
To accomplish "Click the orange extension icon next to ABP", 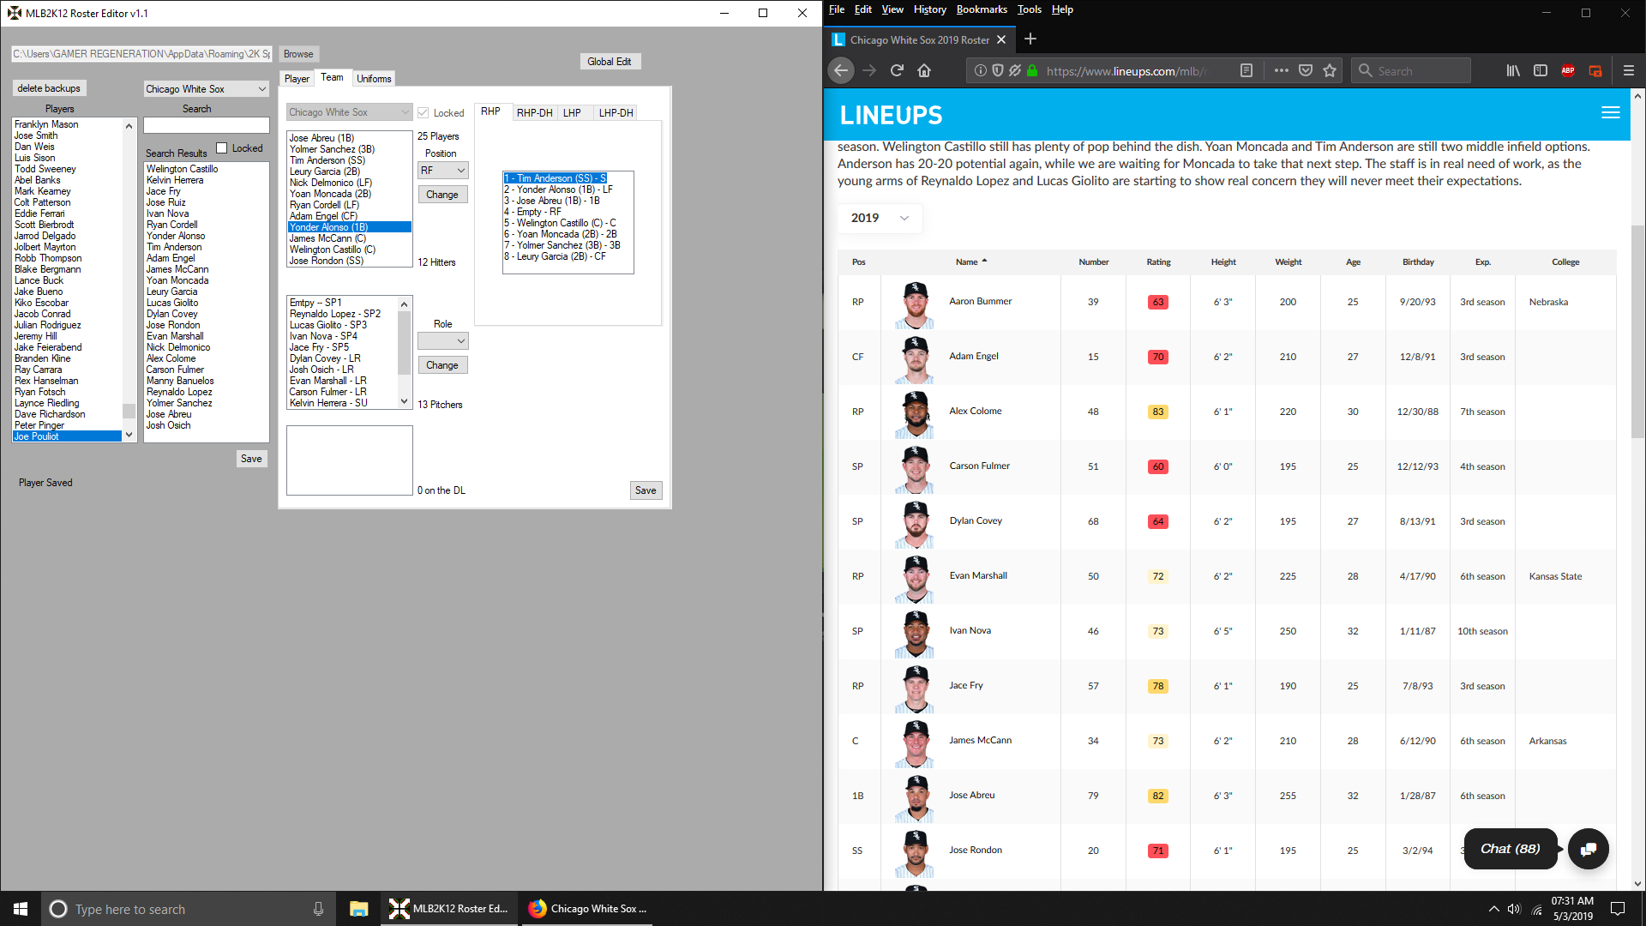I will 1595,71.
